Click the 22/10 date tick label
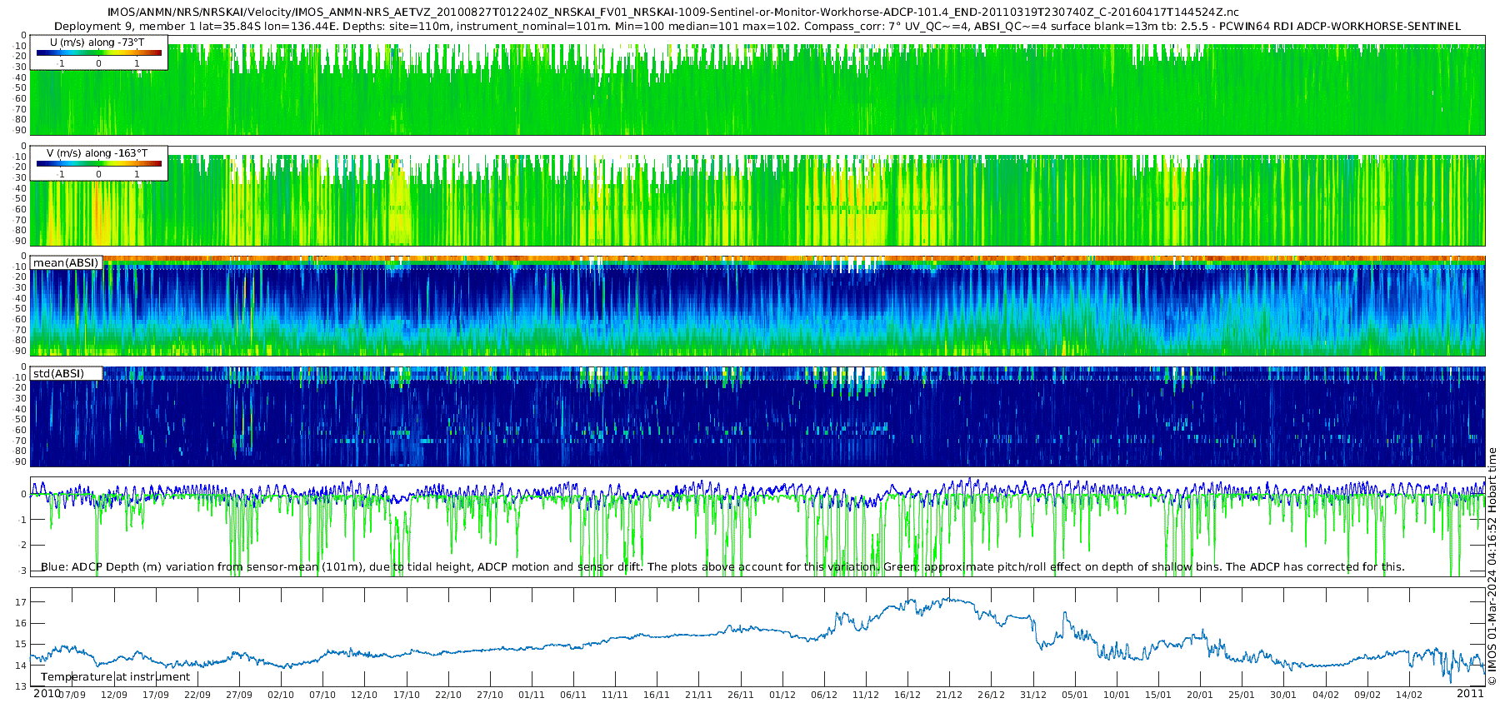Image resolution: width=1500 pixels, height=708 pixels. (448, 695)
